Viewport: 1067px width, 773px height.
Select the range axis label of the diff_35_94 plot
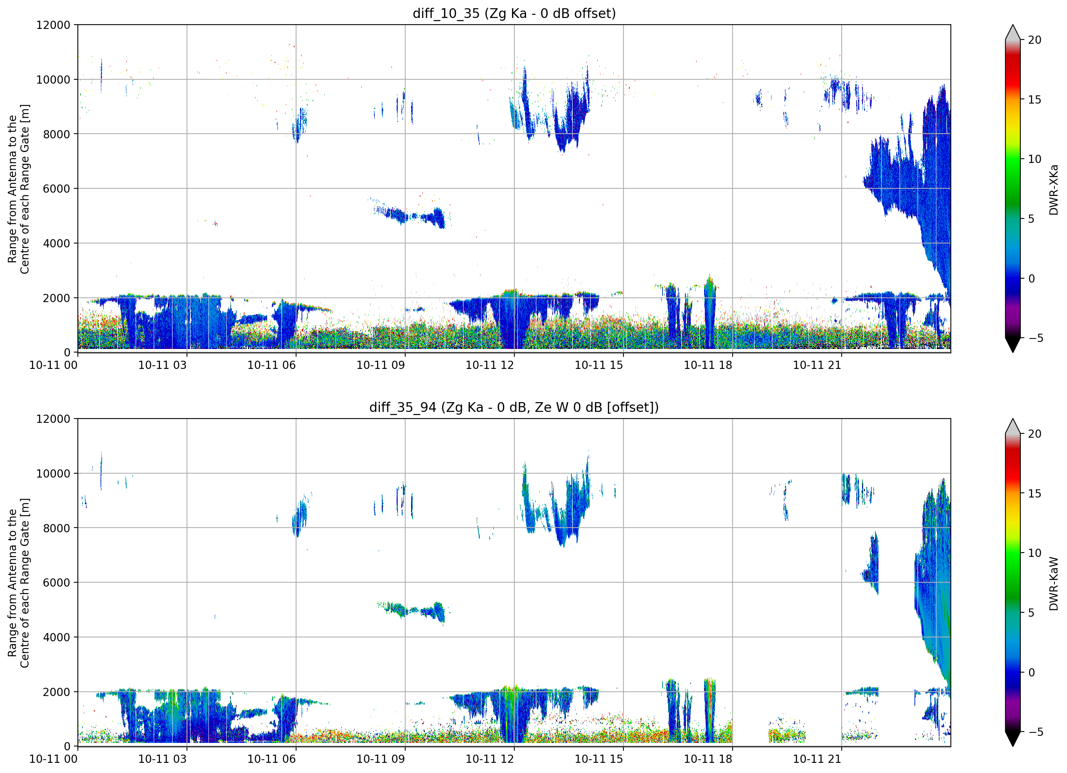click(x=18, y=583)
